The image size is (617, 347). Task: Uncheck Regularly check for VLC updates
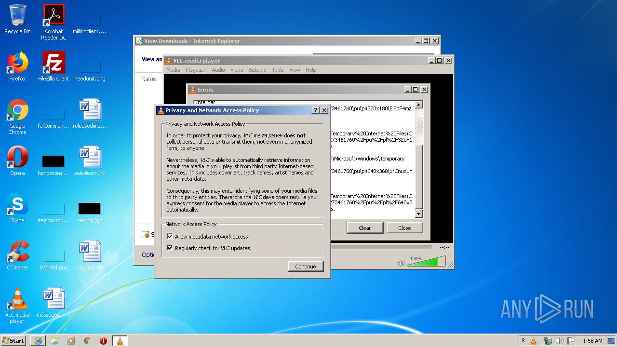pyautogui.click(x=170, y=248)
